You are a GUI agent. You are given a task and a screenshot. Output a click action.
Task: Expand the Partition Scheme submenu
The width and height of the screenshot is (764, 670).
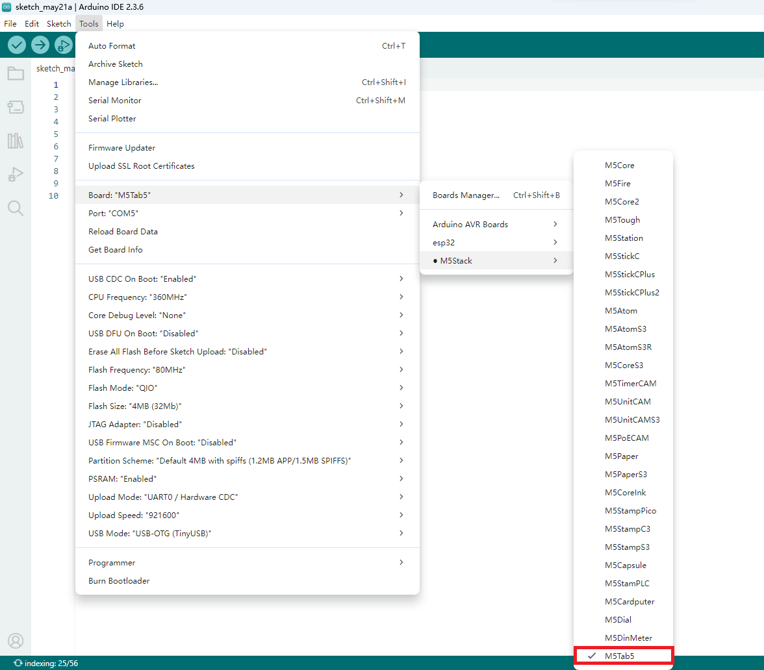point(248,461)
